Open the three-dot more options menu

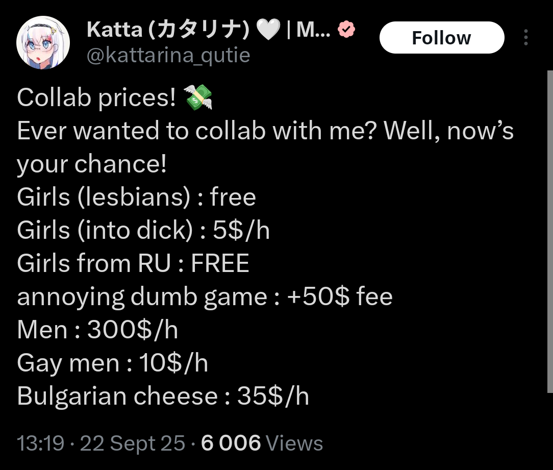[525, 38]
